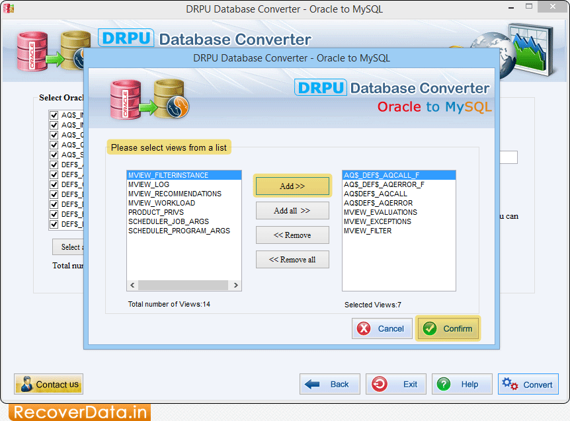570x421 pixels.
Task: Select SCHEDULER_PROGRAM_ARGS in available views
Action: coord(184,231)
